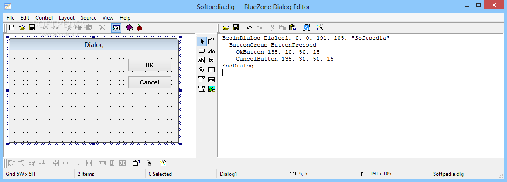Click the Dialog title bar in preview
The width and height of the screenshot is (507, 182).
(94, 44)
